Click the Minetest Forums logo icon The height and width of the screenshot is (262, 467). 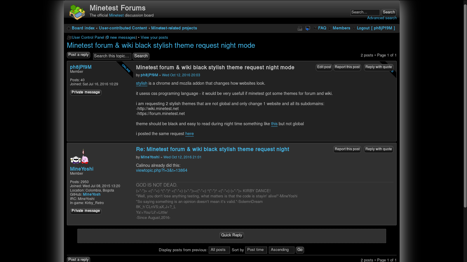[x=77, y=12]
